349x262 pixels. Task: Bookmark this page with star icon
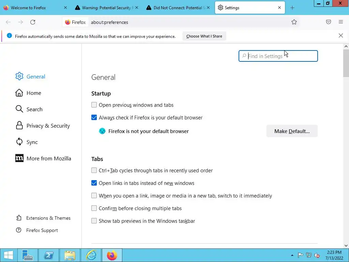pyautogui.click(x=294, y=22)
